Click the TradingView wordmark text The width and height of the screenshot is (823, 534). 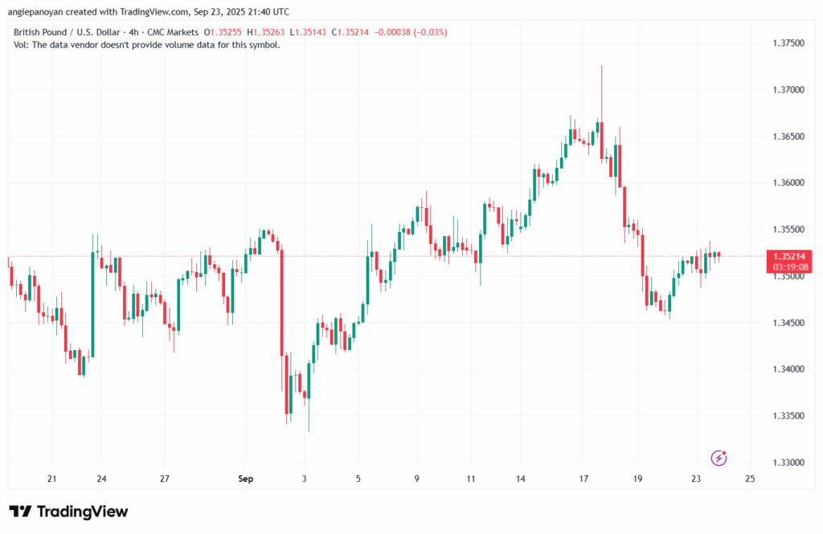(84, 512)
